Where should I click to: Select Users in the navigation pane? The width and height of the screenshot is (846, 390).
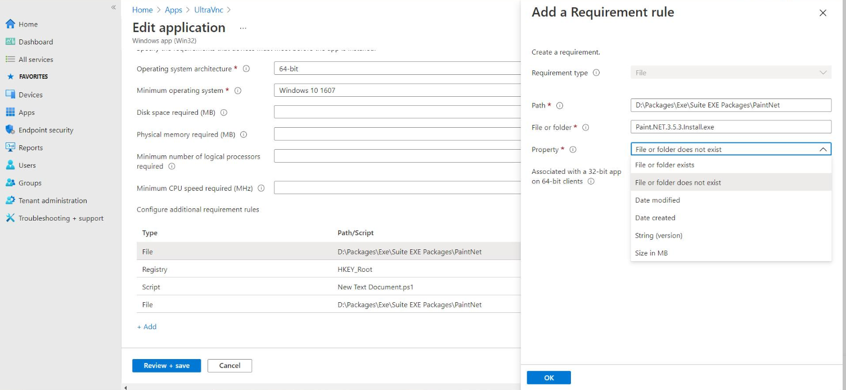point(27,165)
